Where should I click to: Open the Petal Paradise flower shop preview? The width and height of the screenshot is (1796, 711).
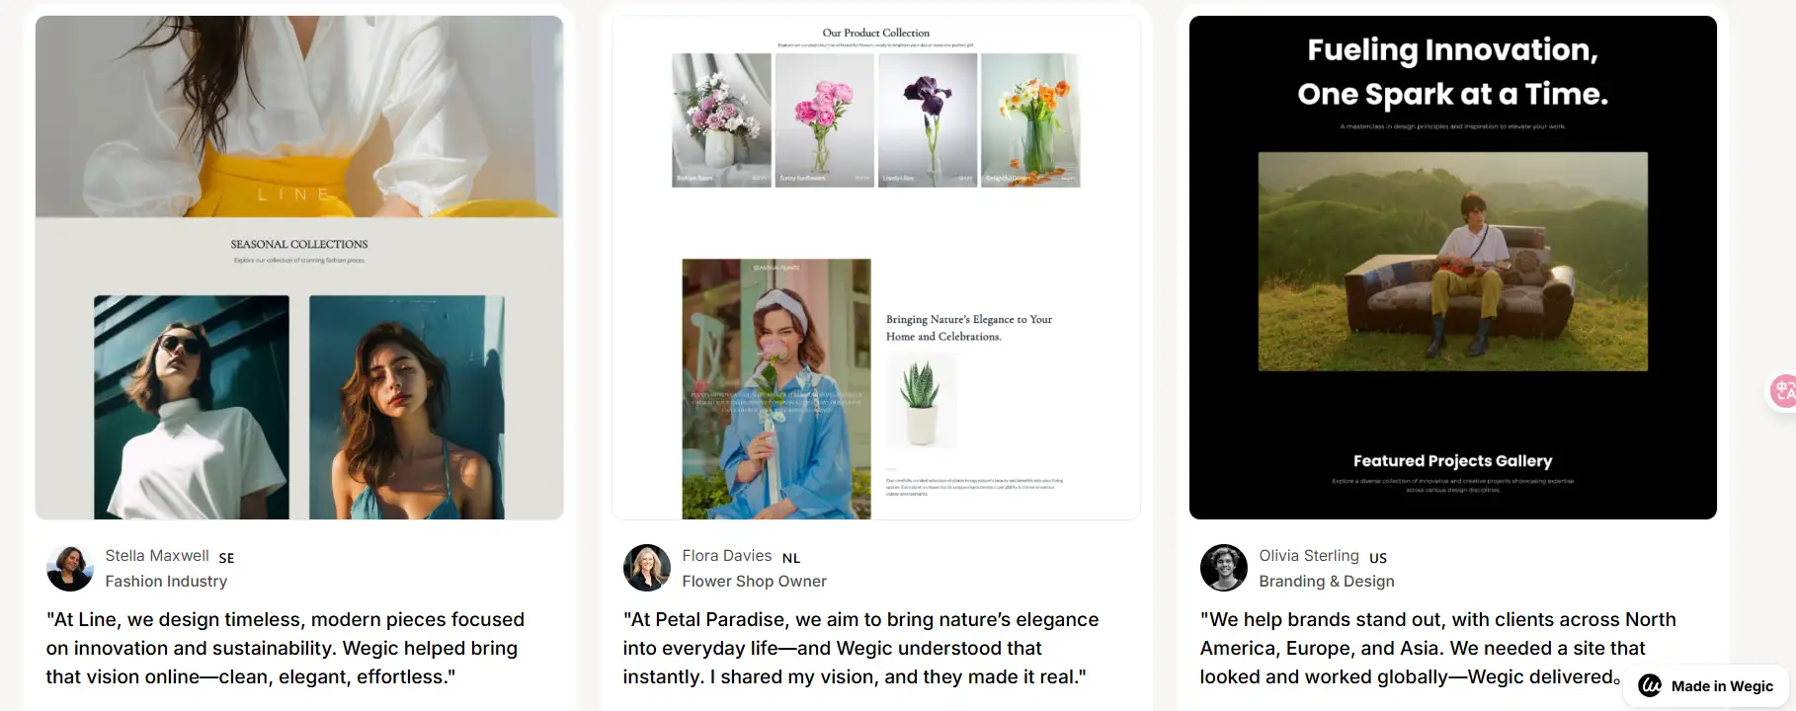tap(876, 268)
